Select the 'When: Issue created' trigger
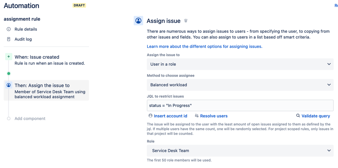 37,57
